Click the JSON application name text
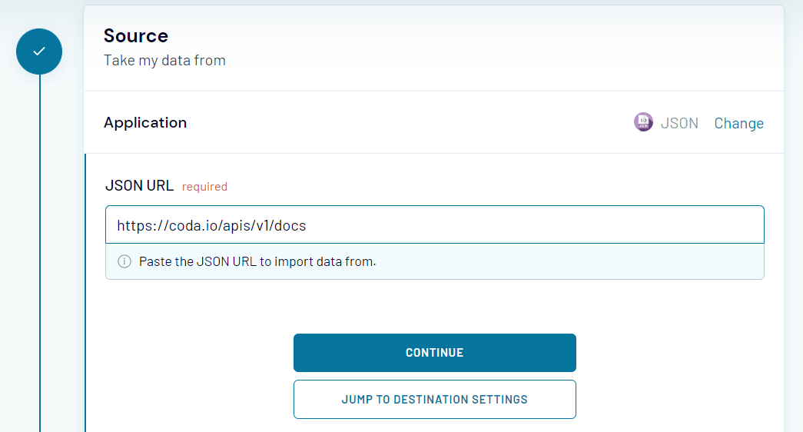803x432 pixels. pos(679,123)
